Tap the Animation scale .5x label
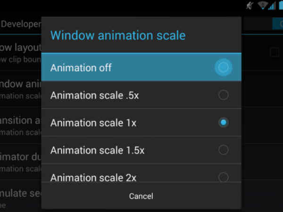 [x=94, y=95]
